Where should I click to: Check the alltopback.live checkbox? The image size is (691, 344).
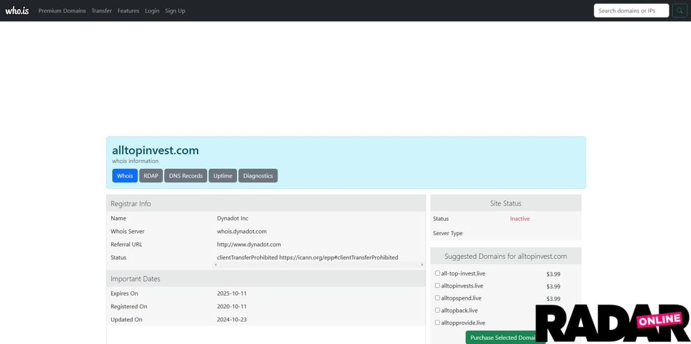[x=438, y=310]
